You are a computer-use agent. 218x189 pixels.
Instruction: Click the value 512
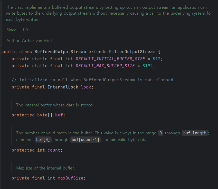156,59
